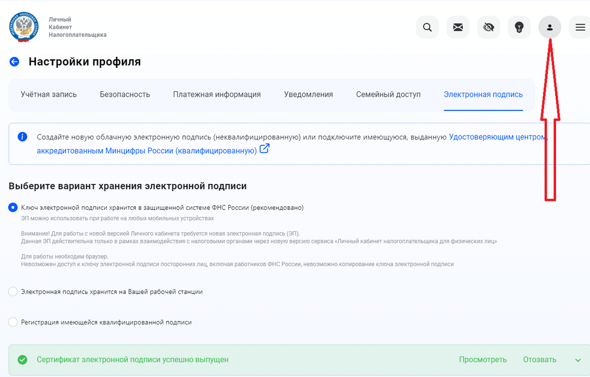Viewport: 590px width, 377px height.
Task: Click the blue back arrow near Настройки профиля
Action: 14,61
